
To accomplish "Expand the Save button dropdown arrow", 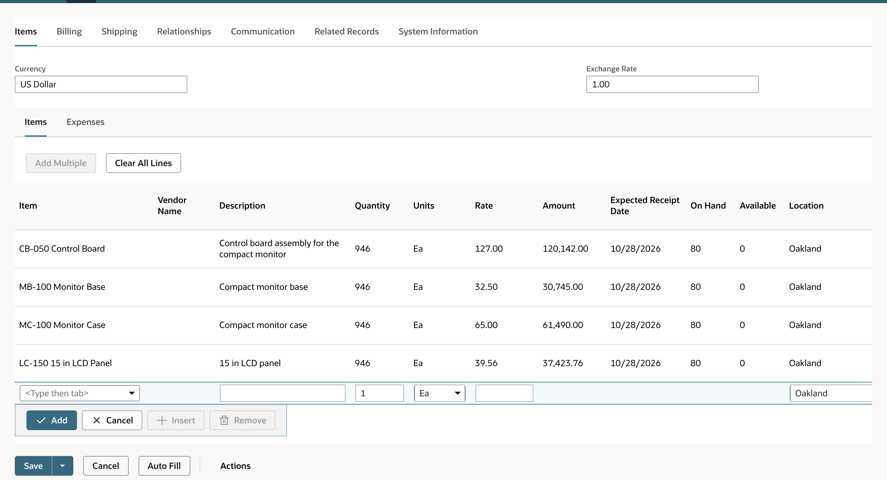I will pos(63,466).
